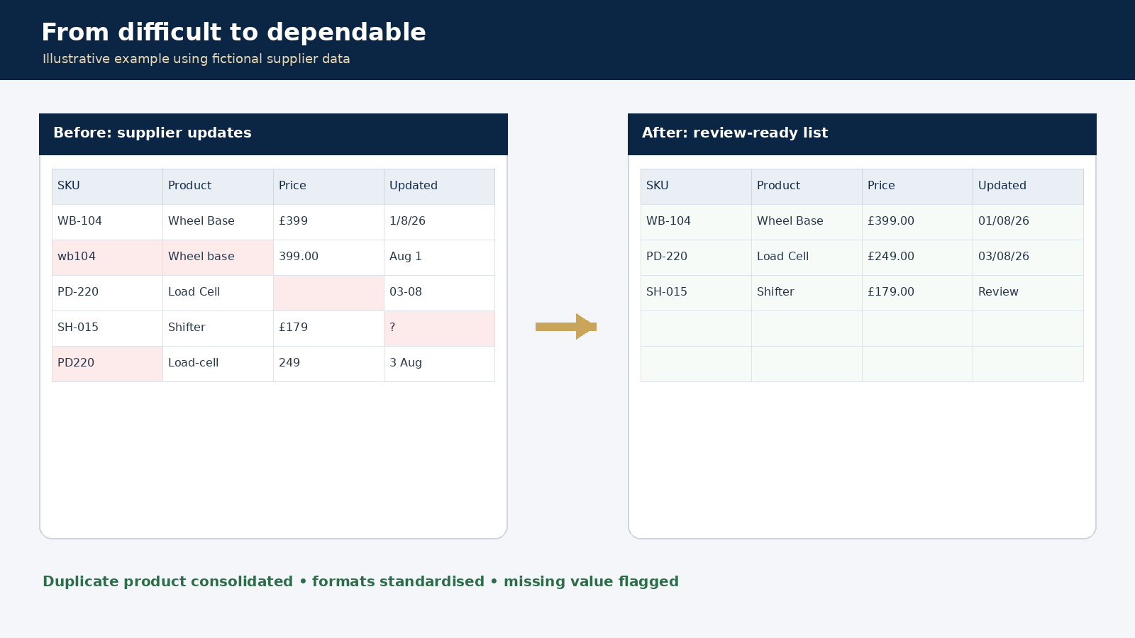Click the '1/8/26' date cell
This screenshot has height=638, width=1135.
(x=439, y=222)
